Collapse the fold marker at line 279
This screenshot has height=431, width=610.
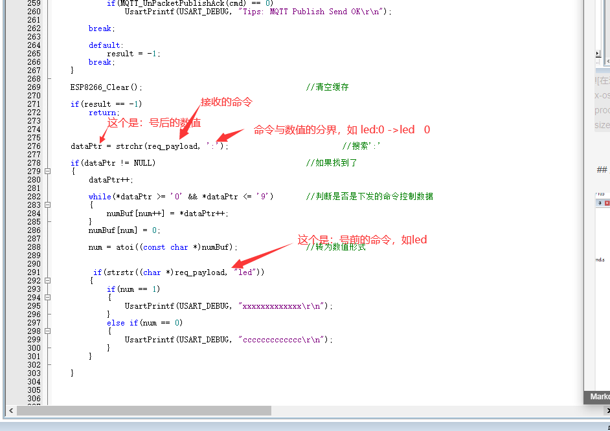[47, 171]
